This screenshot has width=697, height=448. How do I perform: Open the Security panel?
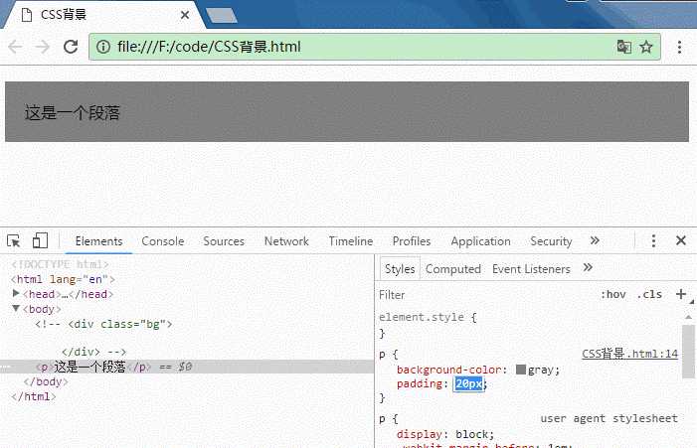coord(551,241)
